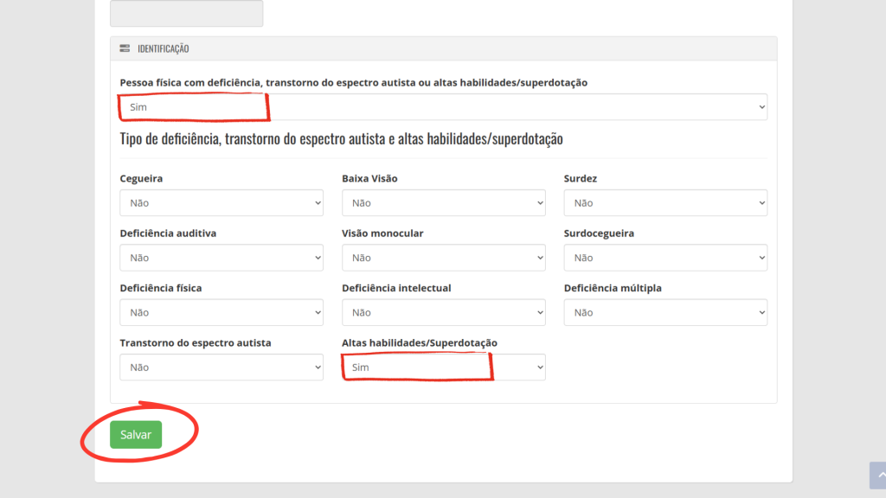
Task: Open the Deficiência múltipla select box
Action: click(664, 312)
